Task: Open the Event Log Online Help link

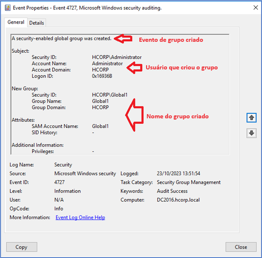Action: pos(80,217)
